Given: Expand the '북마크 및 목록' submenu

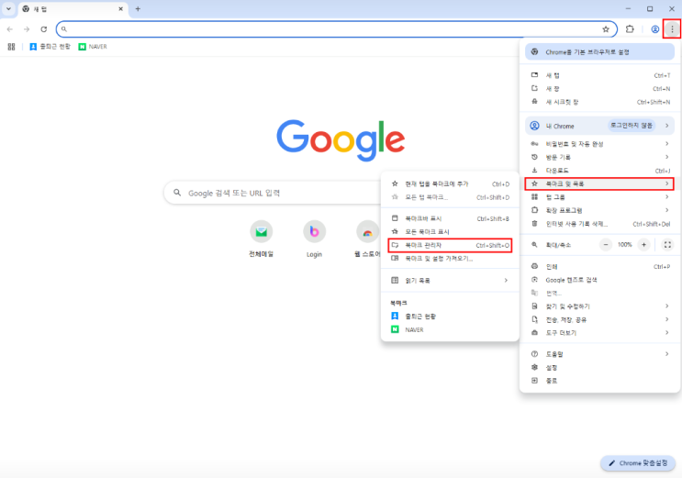Looking at the screenshot, I should [x=599, y=183].
